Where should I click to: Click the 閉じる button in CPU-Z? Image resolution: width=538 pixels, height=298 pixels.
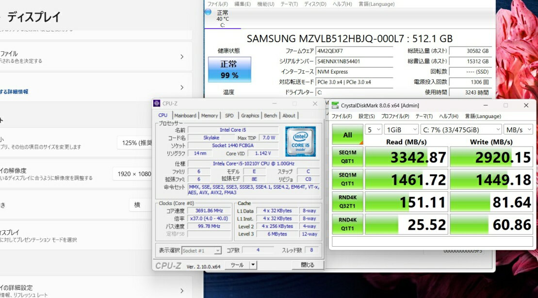[308, 265]
